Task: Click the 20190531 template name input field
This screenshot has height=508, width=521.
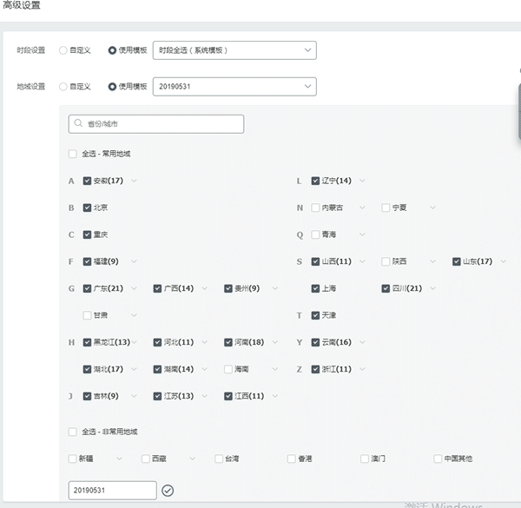Action: coord(112,491)
